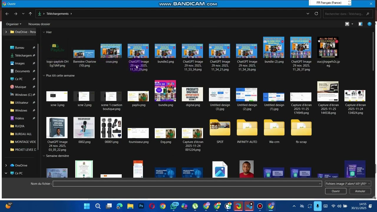Open the help question mark

click(x=369, y=24)
